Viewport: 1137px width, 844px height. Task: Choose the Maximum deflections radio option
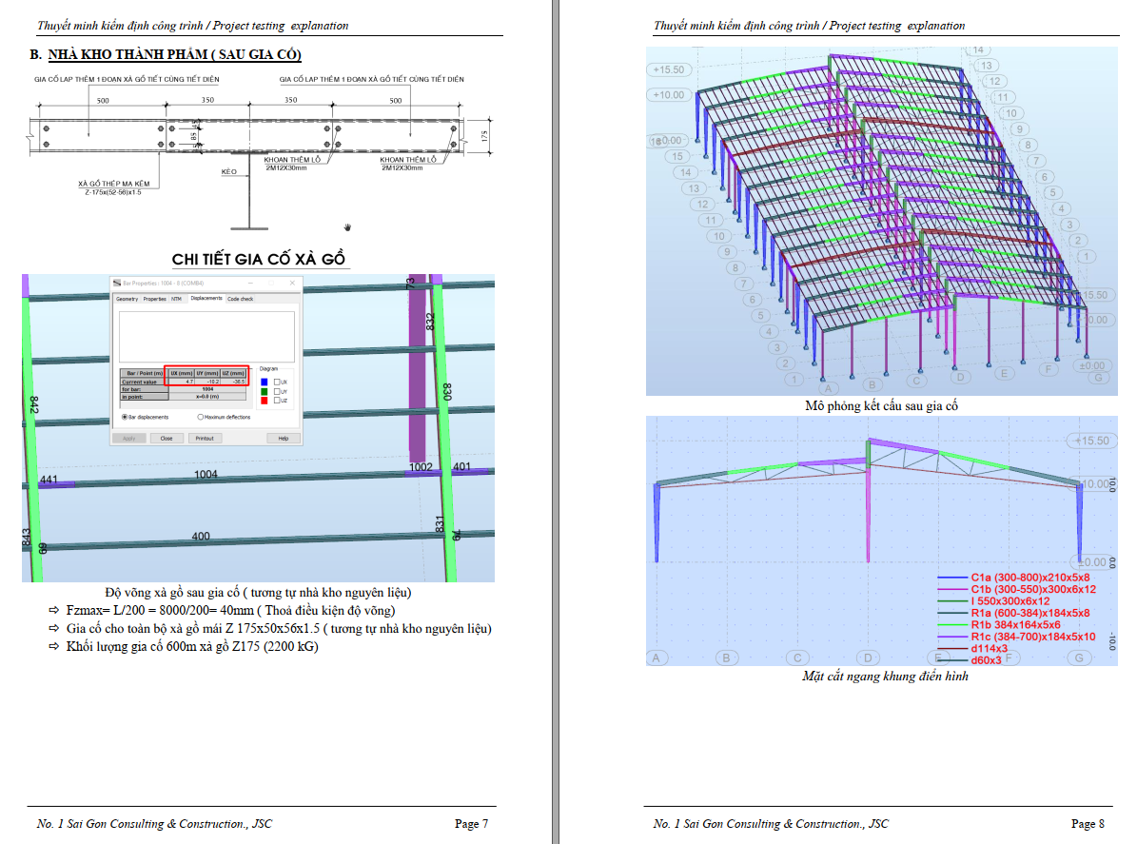coord(200,417)
